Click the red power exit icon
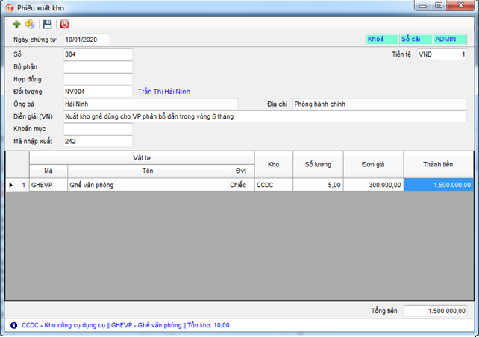 [x=64, y=24]
